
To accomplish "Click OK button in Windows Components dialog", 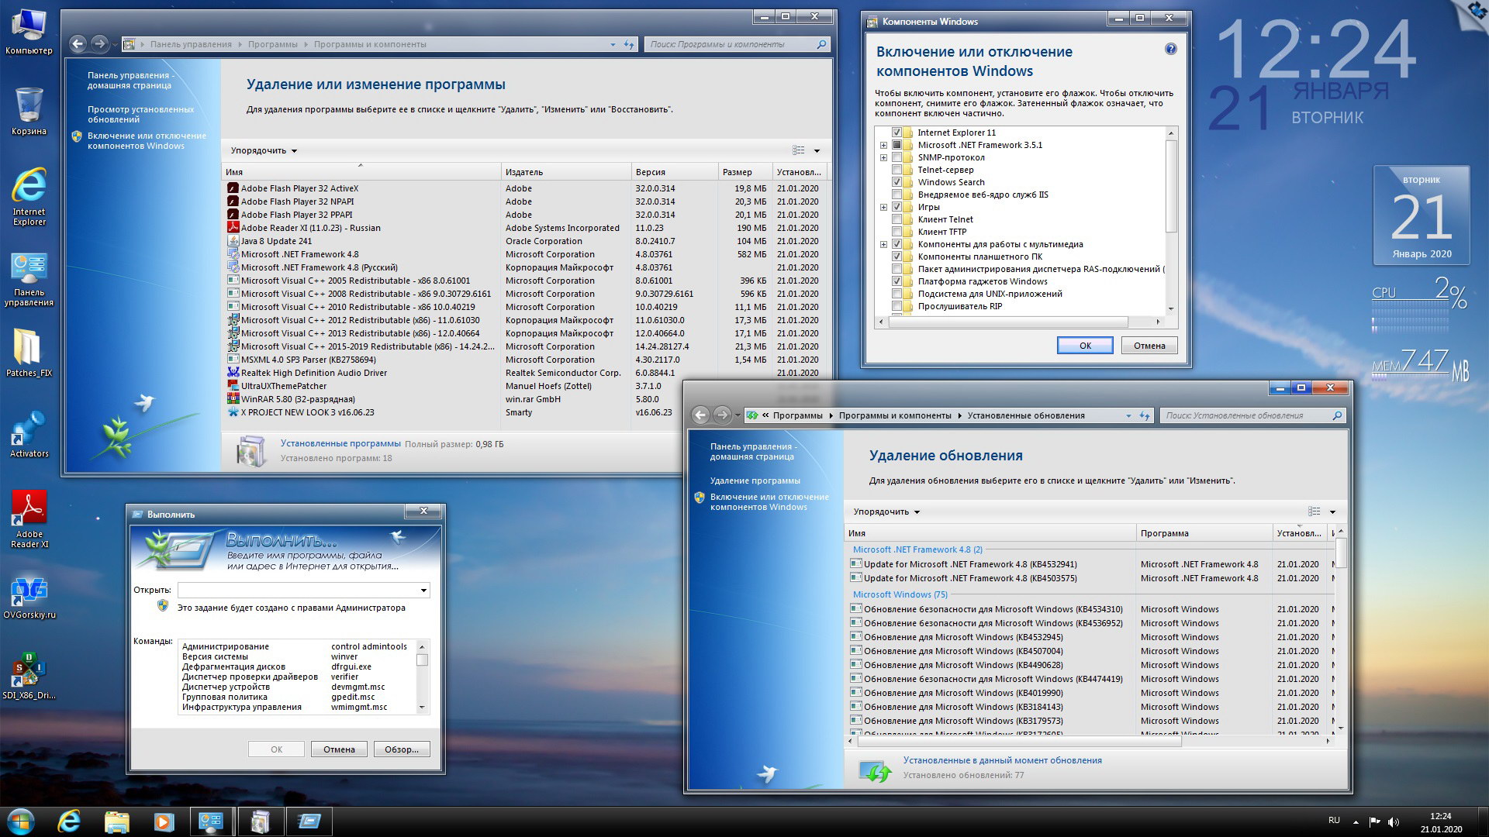I will coord(1081,346).
